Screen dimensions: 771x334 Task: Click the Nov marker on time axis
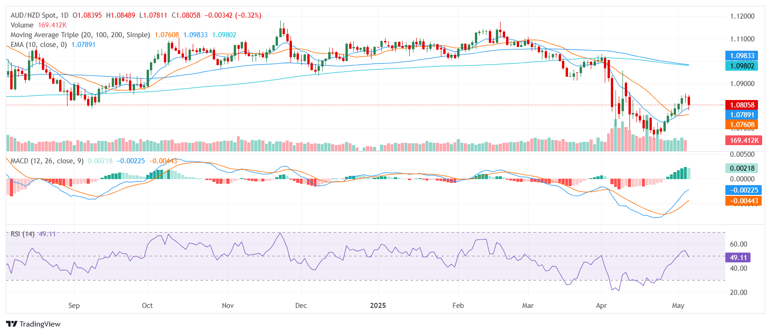228,306
